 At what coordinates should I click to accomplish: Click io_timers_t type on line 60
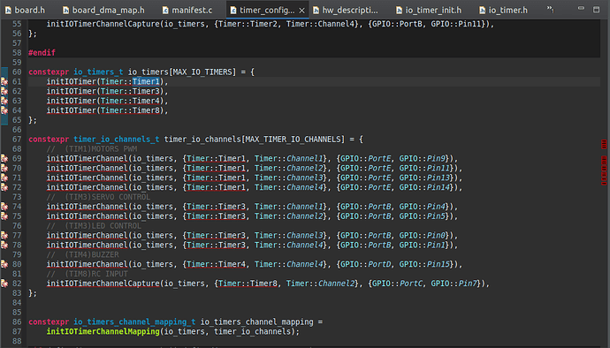coord(98,72)
